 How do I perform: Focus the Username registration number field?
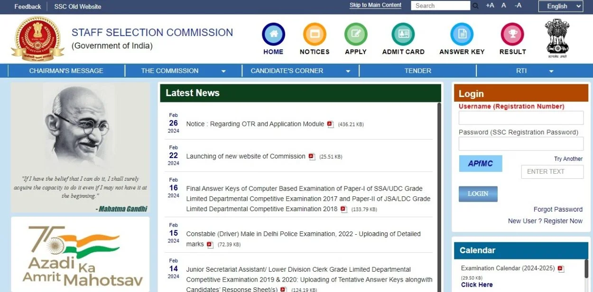pyautogui.click(x=521, y=118)
